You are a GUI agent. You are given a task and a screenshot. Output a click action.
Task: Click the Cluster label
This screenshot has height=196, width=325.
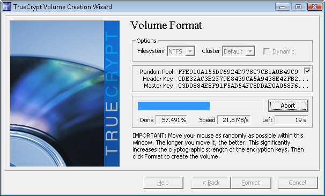click(x=211, y=51)
